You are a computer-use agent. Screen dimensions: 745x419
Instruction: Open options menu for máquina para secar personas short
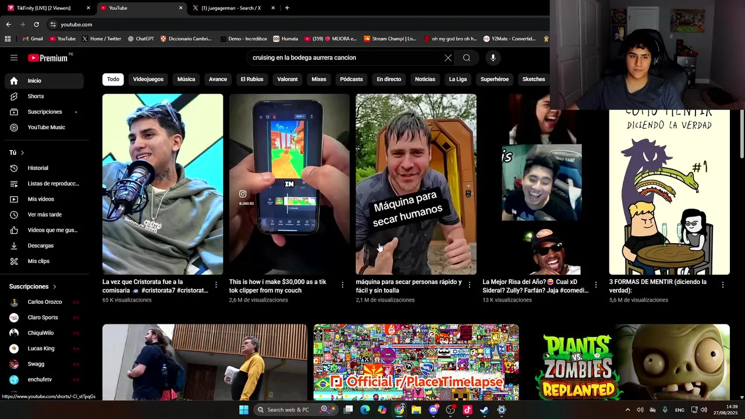tap(470, 285)
